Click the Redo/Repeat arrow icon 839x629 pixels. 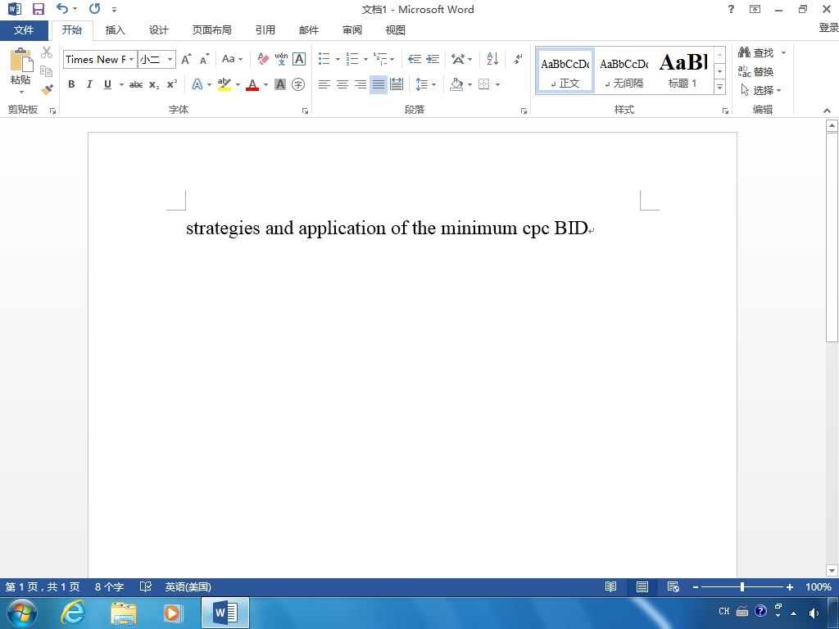click(x=95, y=8)
